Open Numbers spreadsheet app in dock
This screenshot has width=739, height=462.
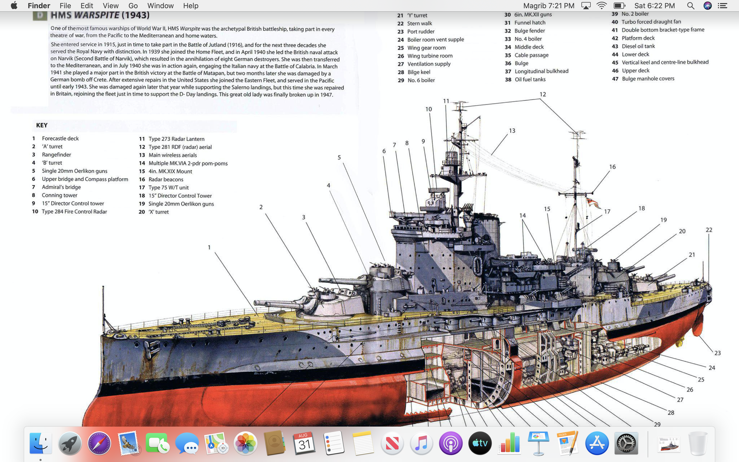pos(509,443)
